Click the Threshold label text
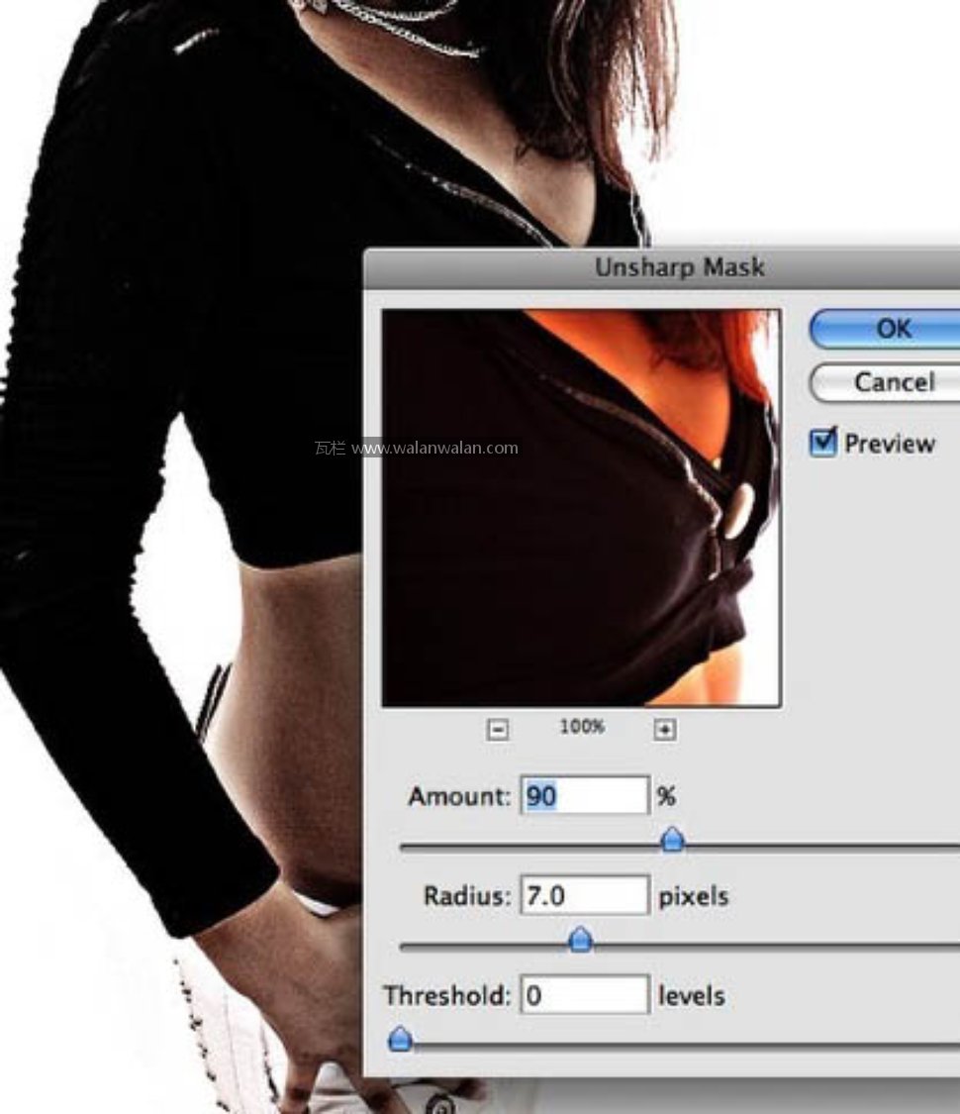The width and height of the screenshot is (960, 1114). coord(447,995)
